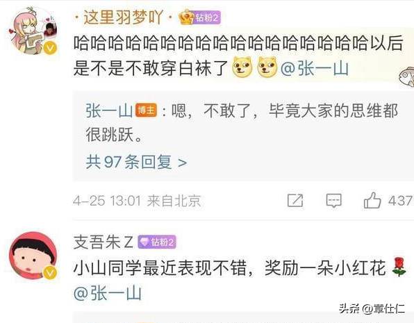Click the 437 like count
The width and height of the screenshot is (414, 323).
[400, 201]
